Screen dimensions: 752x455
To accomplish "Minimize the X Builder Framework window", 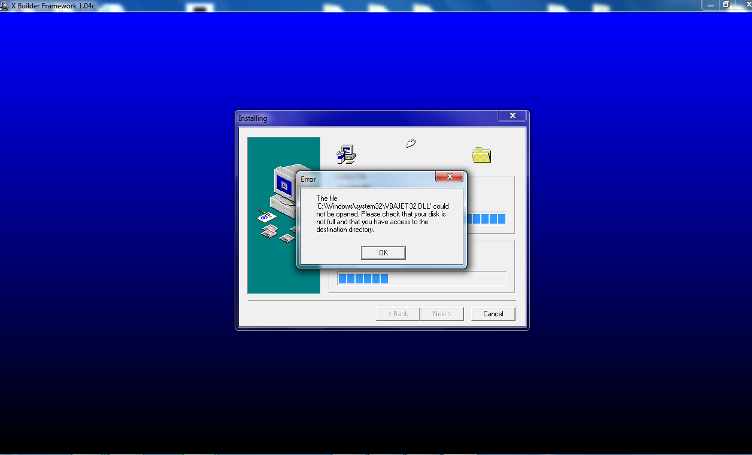I will point(709,5).
